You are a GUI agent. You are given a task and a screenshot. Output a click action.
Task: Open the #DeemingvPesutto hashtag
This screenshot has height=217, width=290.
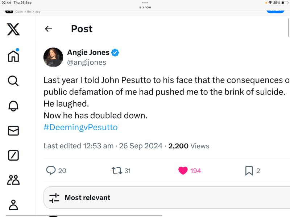coord(80,127)
